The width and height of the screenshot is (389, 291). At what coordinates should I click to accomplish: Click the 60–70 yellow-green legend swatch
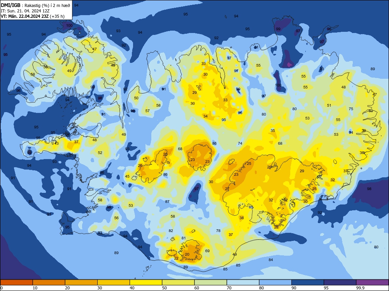point(210,282)
